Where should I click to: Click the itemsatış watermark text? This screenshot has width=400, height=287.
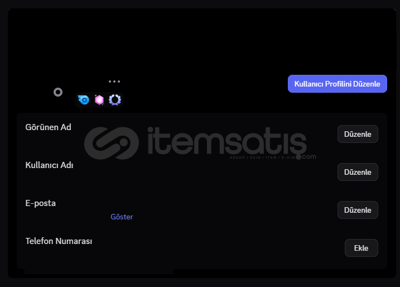tap(227, 141)
